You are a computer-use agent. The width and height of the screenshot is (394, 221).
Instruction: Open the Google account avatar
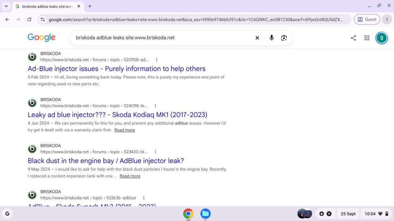(x=382, y=38)
